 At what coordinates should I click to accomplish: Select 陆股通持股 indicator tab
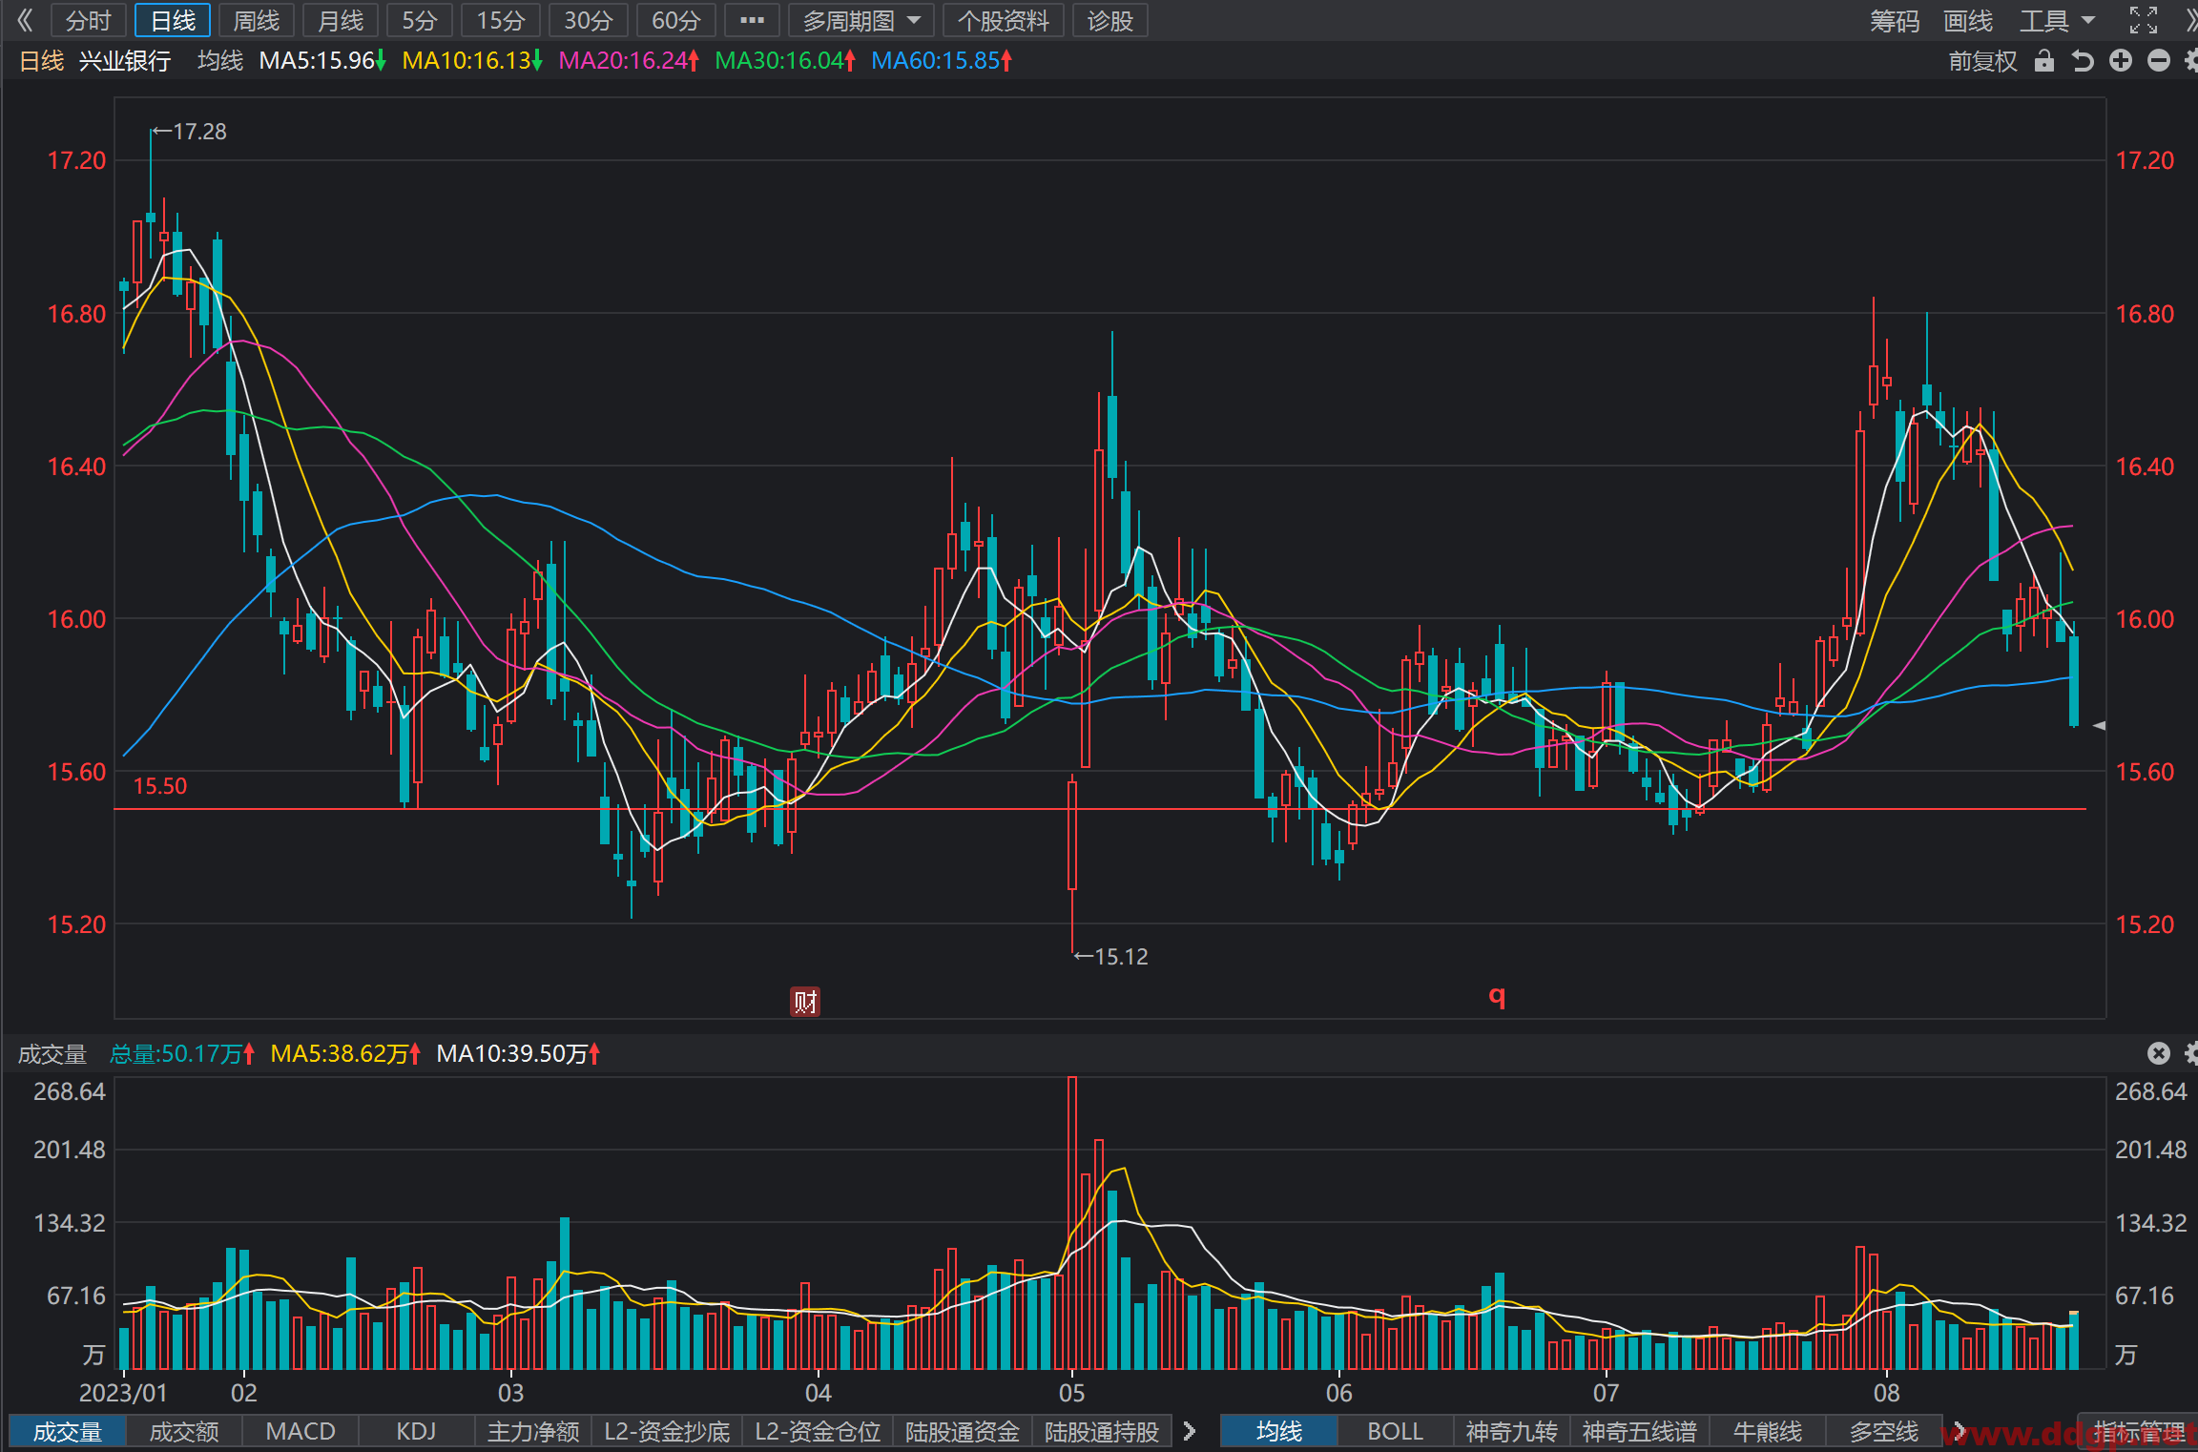pyautogui.click(x=1102, y=1431)
